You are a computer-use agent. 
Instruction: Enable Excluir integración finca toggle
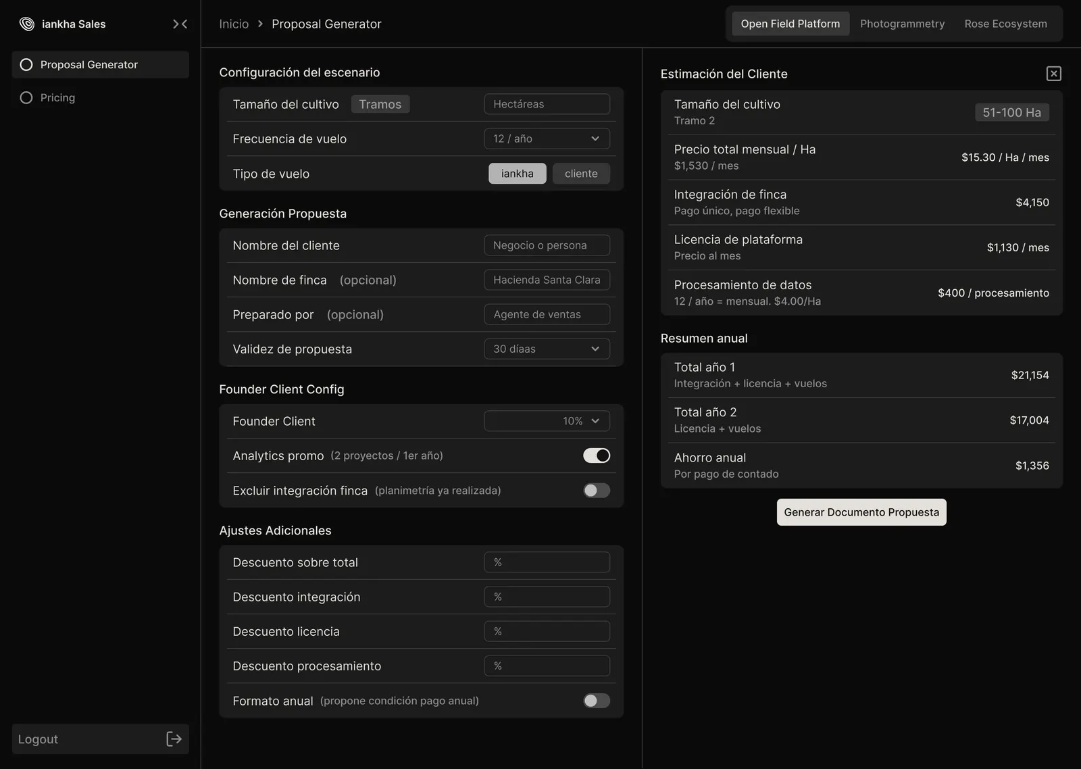[597, 491]
